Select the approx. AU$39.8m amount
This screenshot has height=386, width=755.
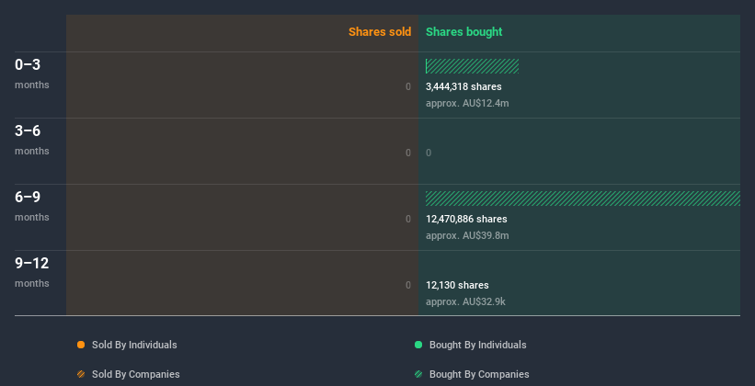[467, 235]
